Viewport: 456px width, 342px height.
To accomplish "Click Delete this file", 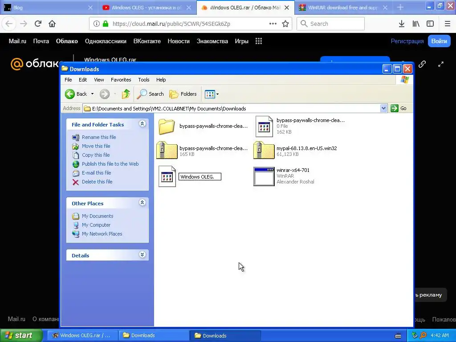I will point(97,182).
